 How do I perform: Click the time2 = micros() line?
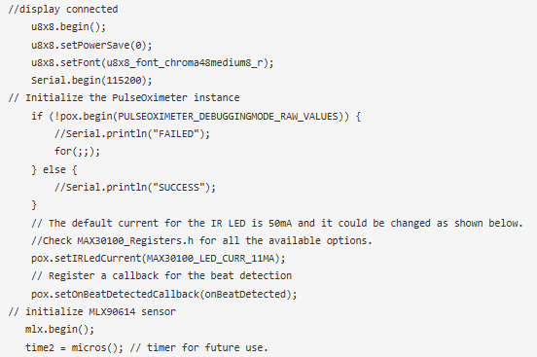[147, 347]
